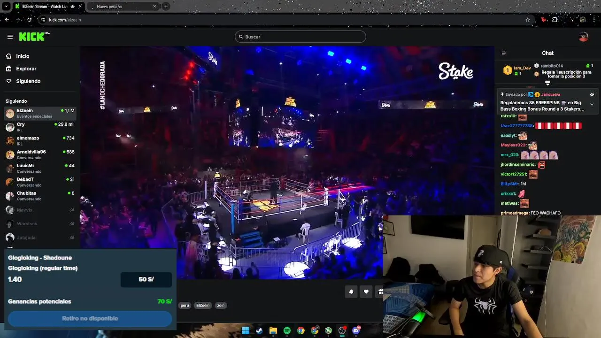Close the Nueva pestaña tab
Viewport: 601px width, 338px height.
click(x=154, y=7)
